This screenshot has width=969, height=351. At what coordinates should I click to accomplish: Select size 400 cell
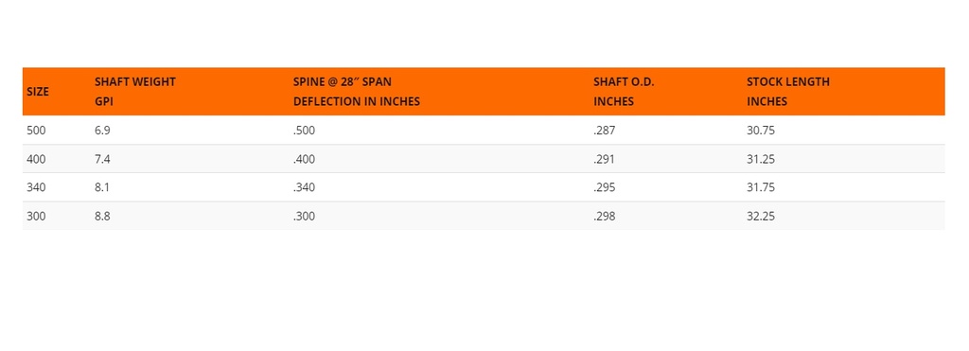point(37,159)
